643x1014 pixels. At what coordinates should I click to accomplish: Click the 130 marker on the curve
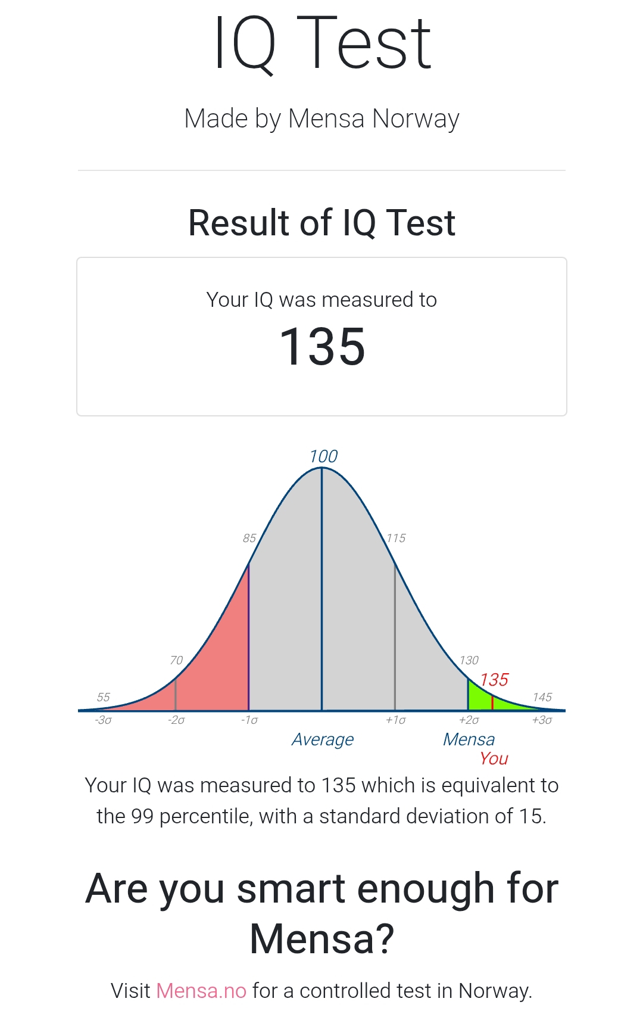click(x=469, y=660)
